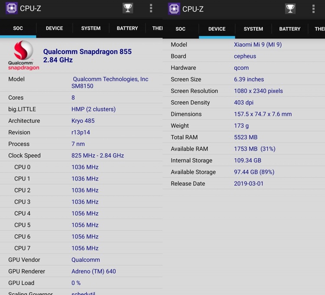Screen dimensions: 325x295
Task: Select SoC model value 'SM8150'
Action: point(82,86)
